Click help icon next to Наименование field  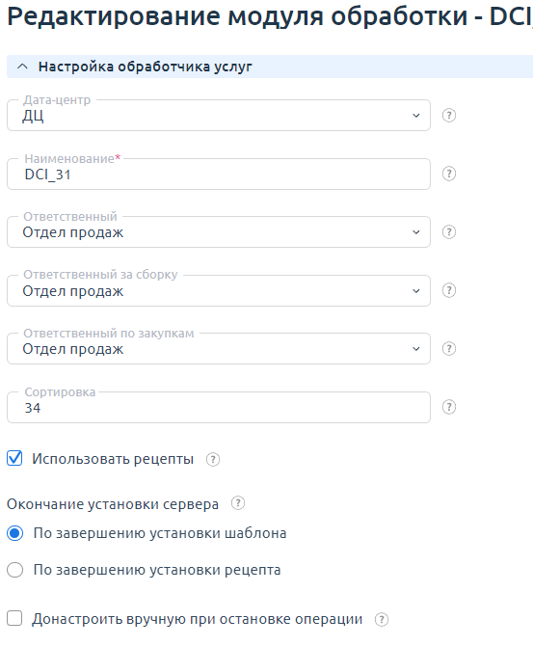448,174
